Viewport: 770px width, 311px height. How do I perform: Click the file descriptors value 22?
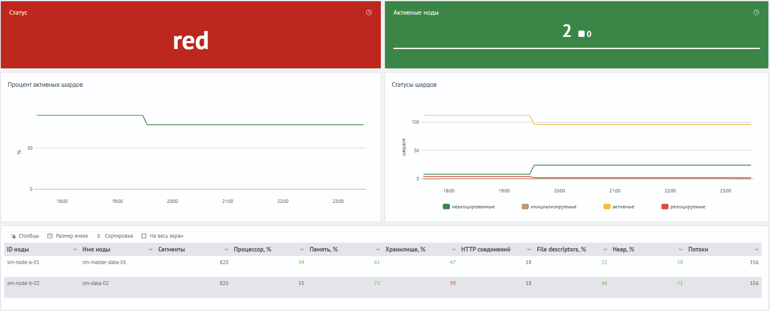coord(604,262)
